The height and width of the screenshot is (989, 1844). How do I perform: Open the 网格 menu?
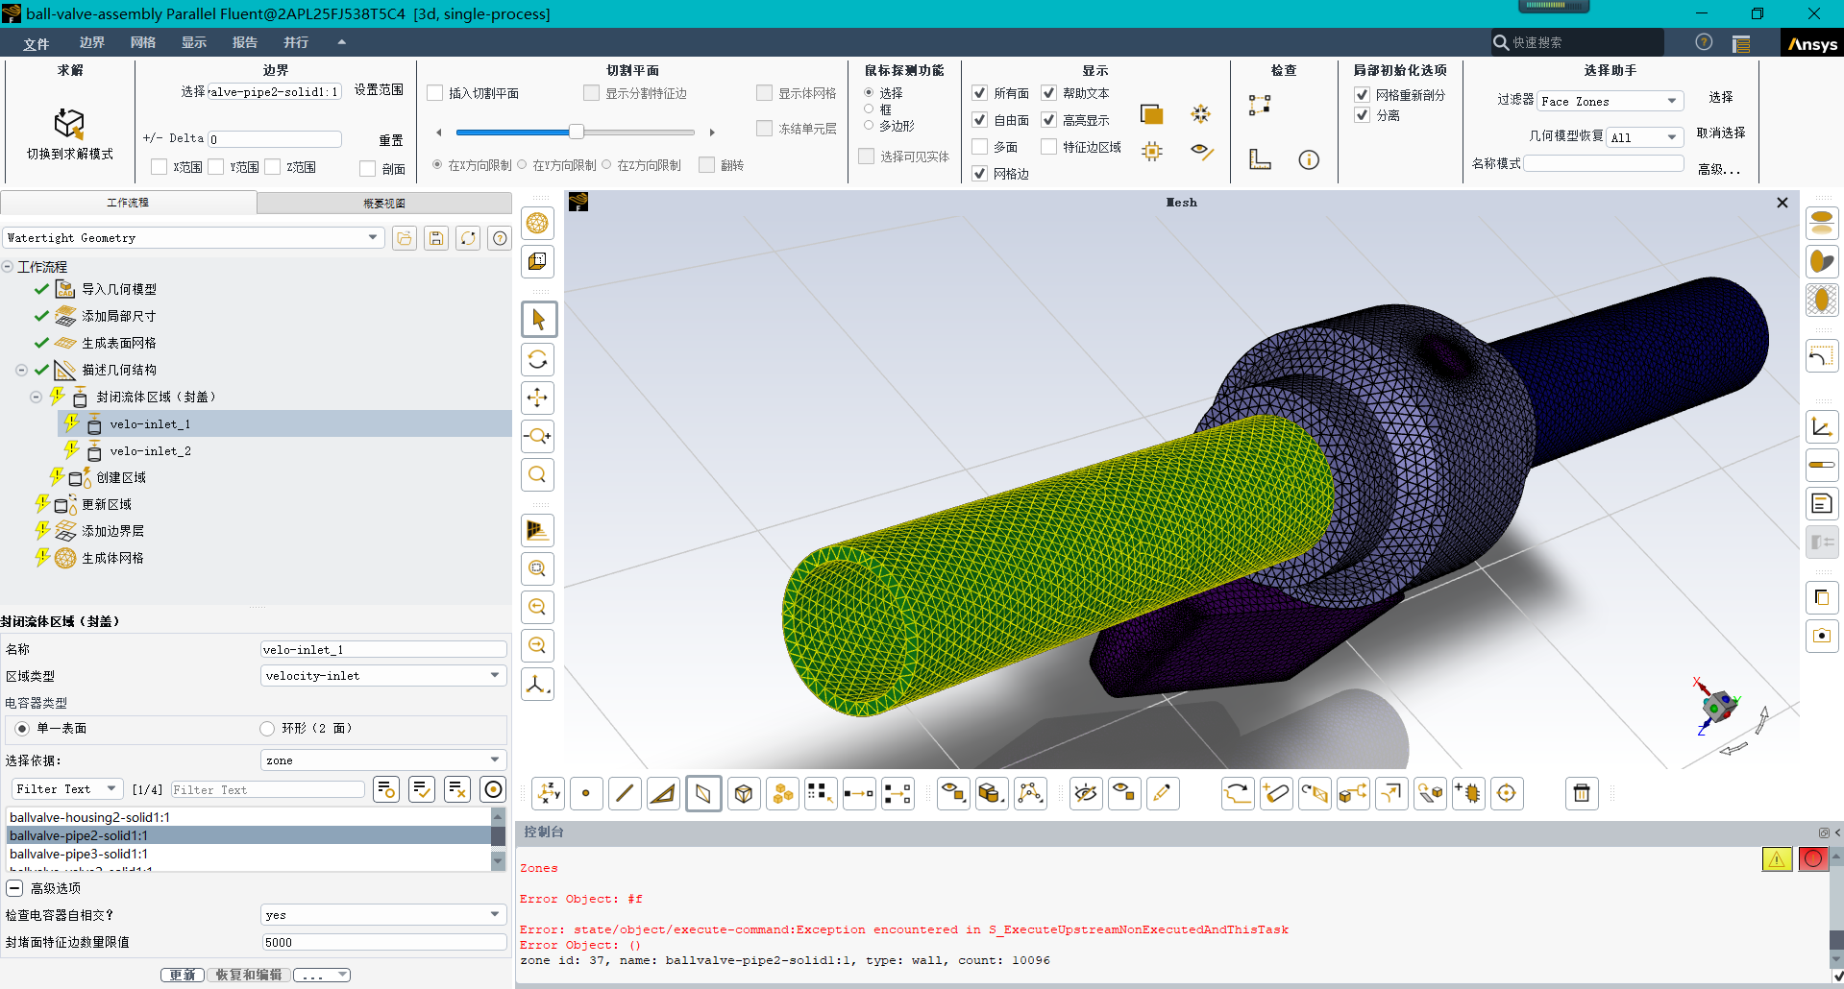(142, 43)
